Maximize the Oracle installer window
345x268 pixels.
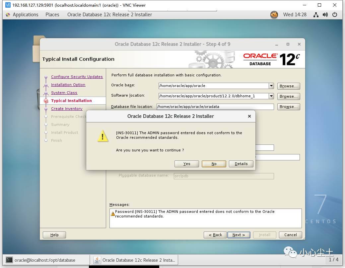[x=288, y=44]
